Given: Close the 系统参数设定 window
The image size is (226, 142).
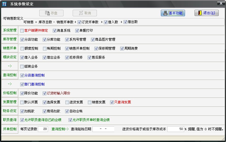Looking at the screenshot, I should 221,3.
